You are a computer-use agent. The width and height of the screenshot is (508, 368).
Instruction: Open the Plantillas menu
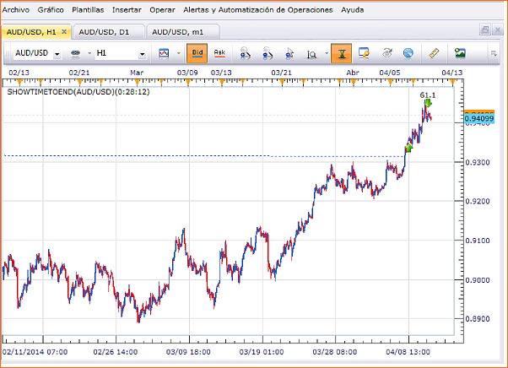(x=88, y=10)
